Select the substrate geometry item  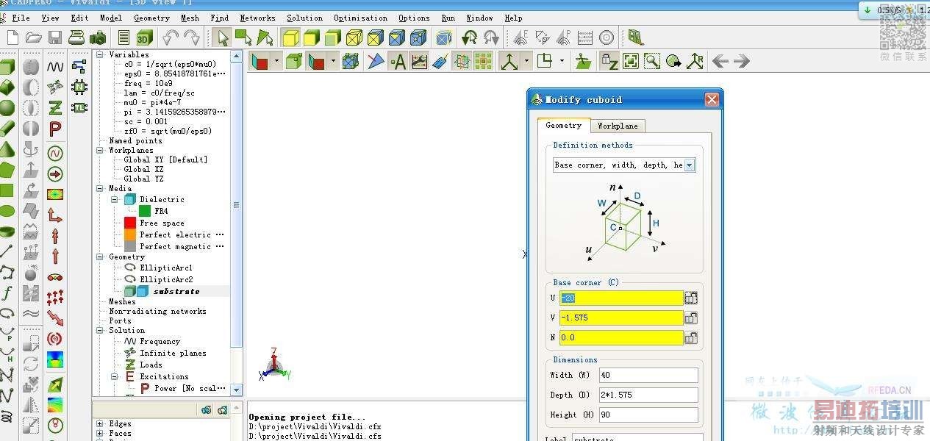click(x=176, y=291)
